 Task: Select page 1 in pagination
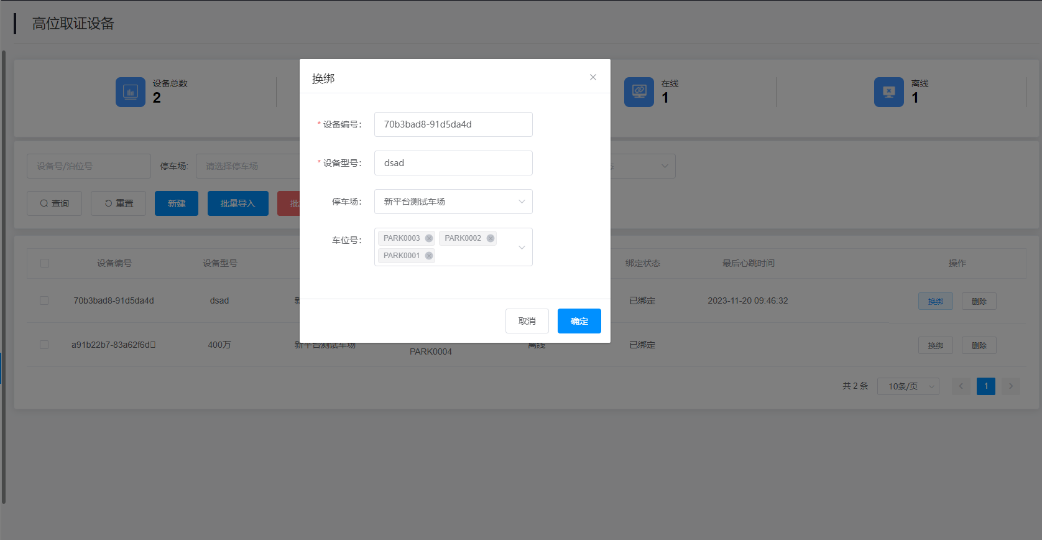coord(986,386)
